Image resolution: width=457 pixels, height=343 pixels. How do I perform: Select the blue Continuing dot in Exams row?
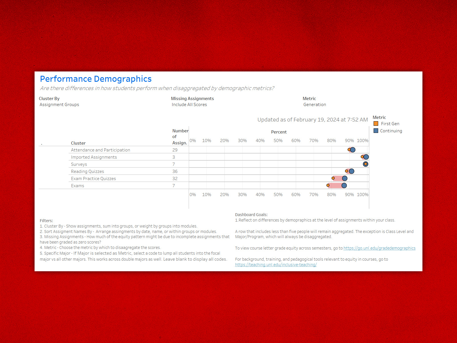click(344, 186)
